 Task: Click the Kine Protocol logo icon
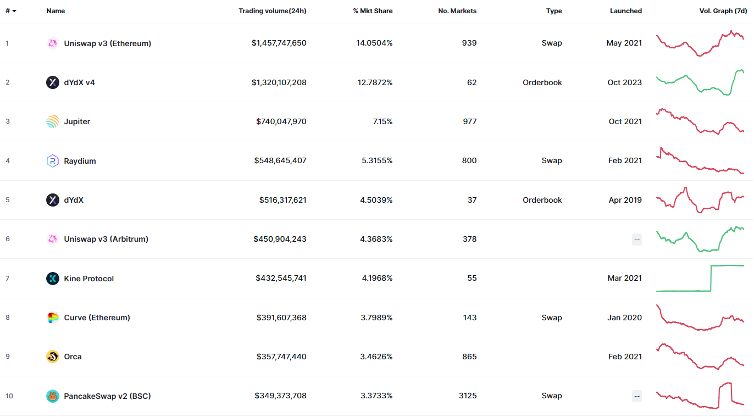tap(53, 279)
